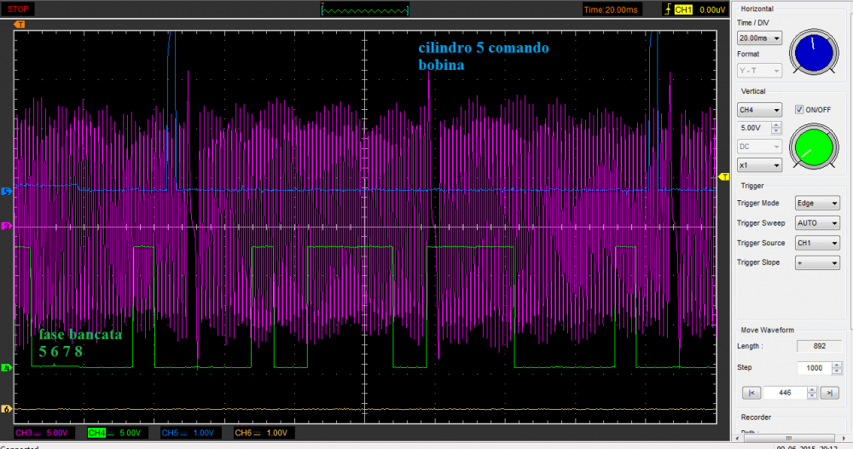Click the CH4 green ground level marker
Screen dimensions: 853x449
click(6, 368)
